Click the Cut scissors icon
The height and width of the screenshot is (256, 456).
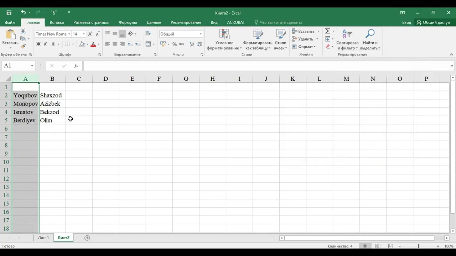point(23,31)
